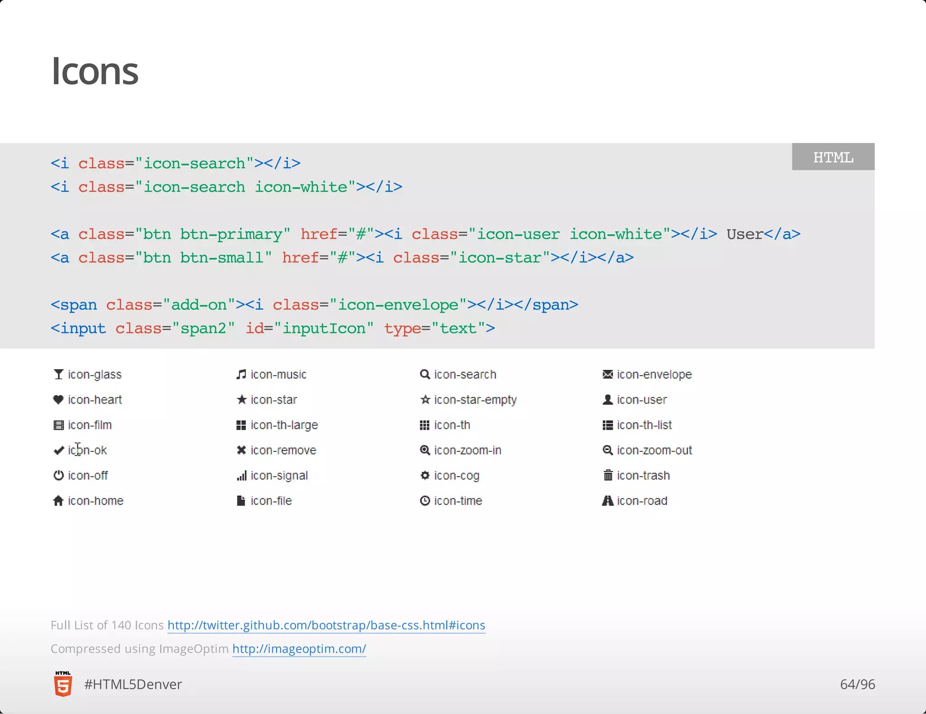Open the imageoptim.com link
926x714 pixels.
(299, 649)
